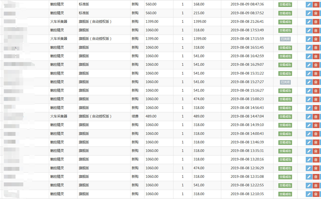Delete the 续费 order from 14:47:04
The image size is (321, 199).
pos(316,116)
